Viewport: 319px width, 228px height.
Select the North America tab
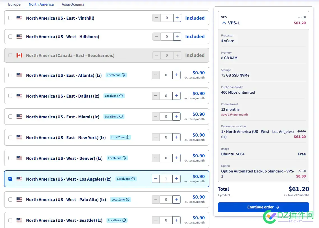[41, 4]
